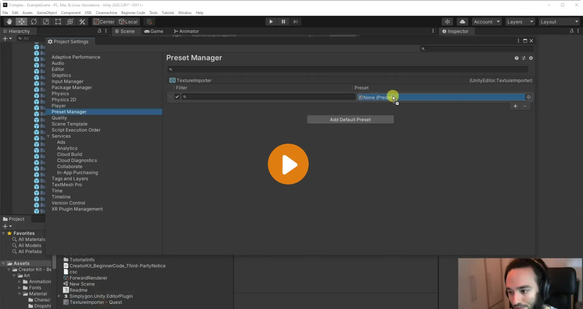The width and height of the screenshot is (583, 309).
Task: Click the Pause button in the toolbar
Action: [283, 22]
